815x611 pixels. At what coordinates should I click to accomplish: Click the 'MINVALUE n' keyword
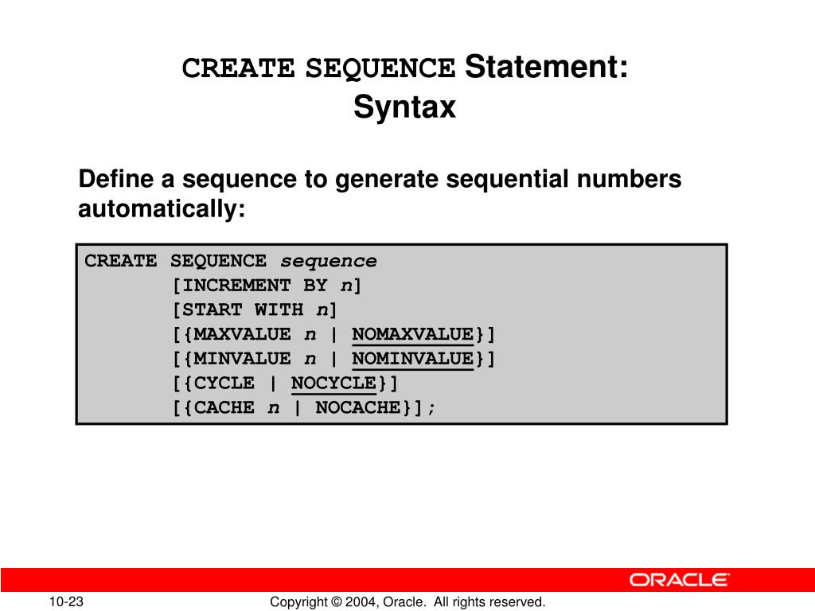click(255, 359)
